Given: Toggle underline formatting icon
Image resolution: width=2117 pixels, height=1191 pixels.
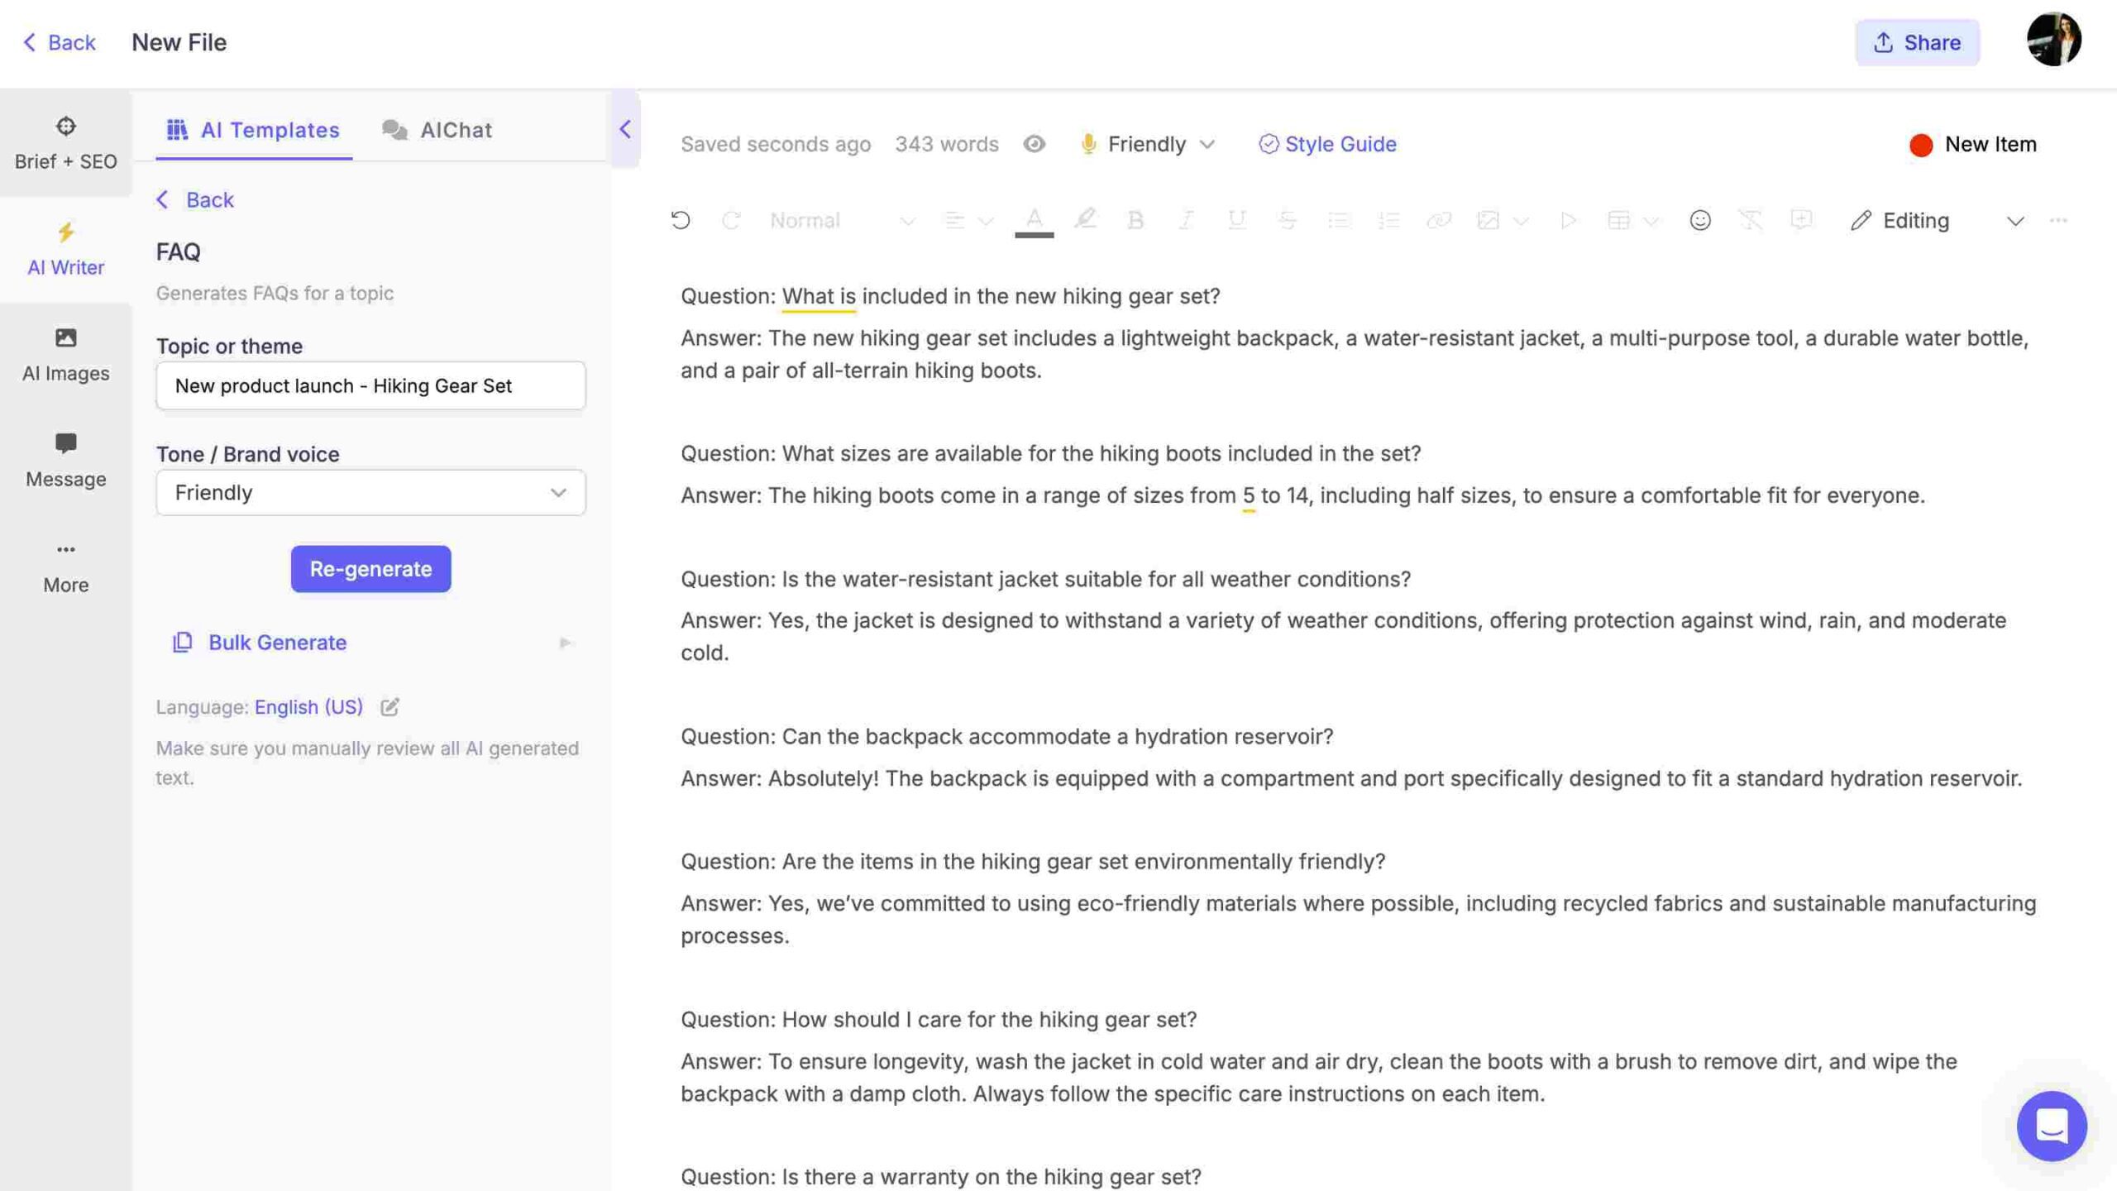Looking at the screenshot, I should pyautogui.click(x=1233, y=221).
